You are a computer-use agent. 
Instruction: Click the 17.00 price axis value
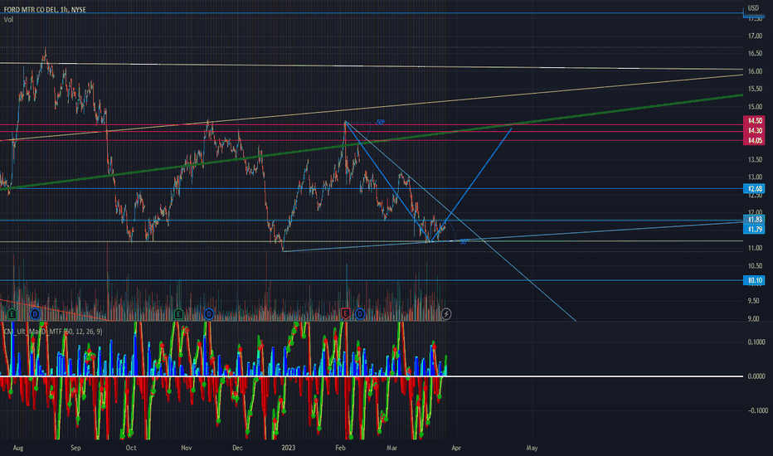point(755,36)
